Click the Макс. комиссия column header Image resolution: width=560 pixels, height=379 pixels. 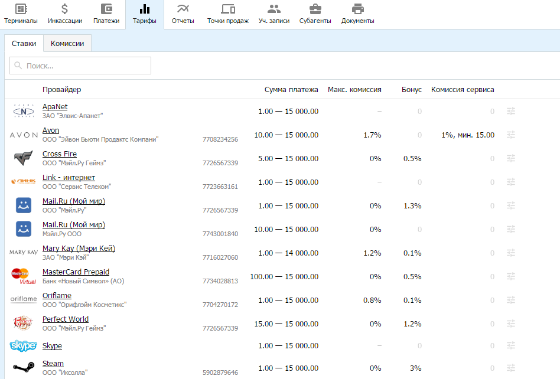click(x=354, y=90)
